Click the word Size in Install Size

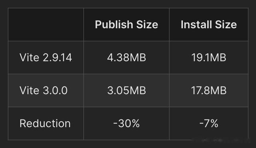tap(226, 25)
